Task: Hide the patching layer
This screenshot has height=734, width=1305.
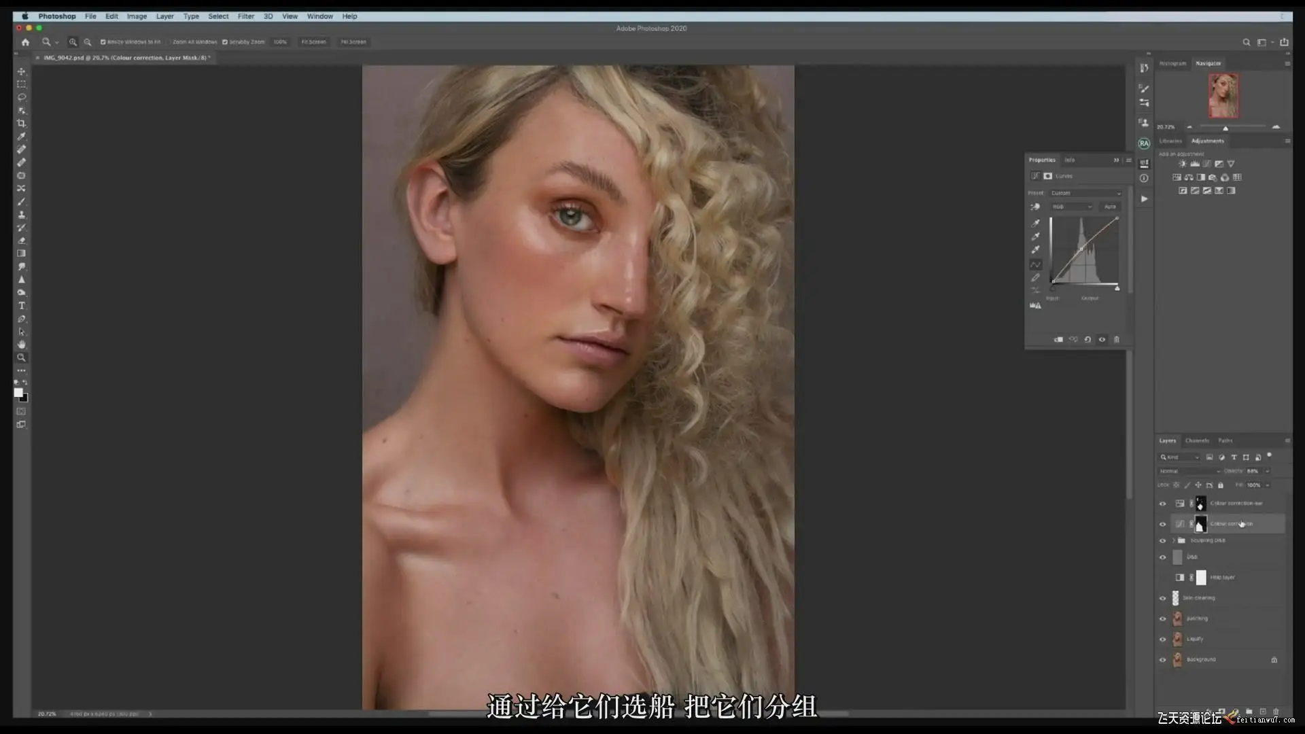Action: (x=1162, y=618)
